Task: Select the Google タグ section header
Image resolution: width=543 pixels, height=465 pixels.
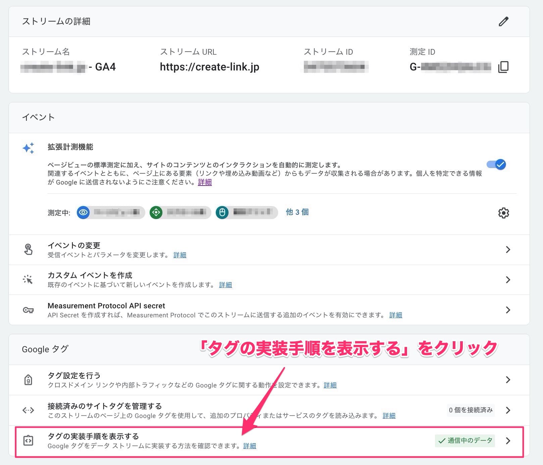Action: [x=45, y=349]
